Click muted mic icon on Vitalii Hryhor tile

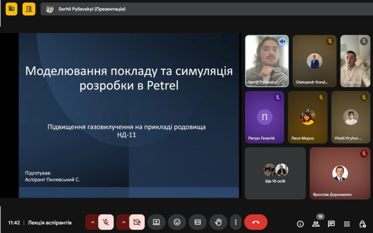pos(364,97)
